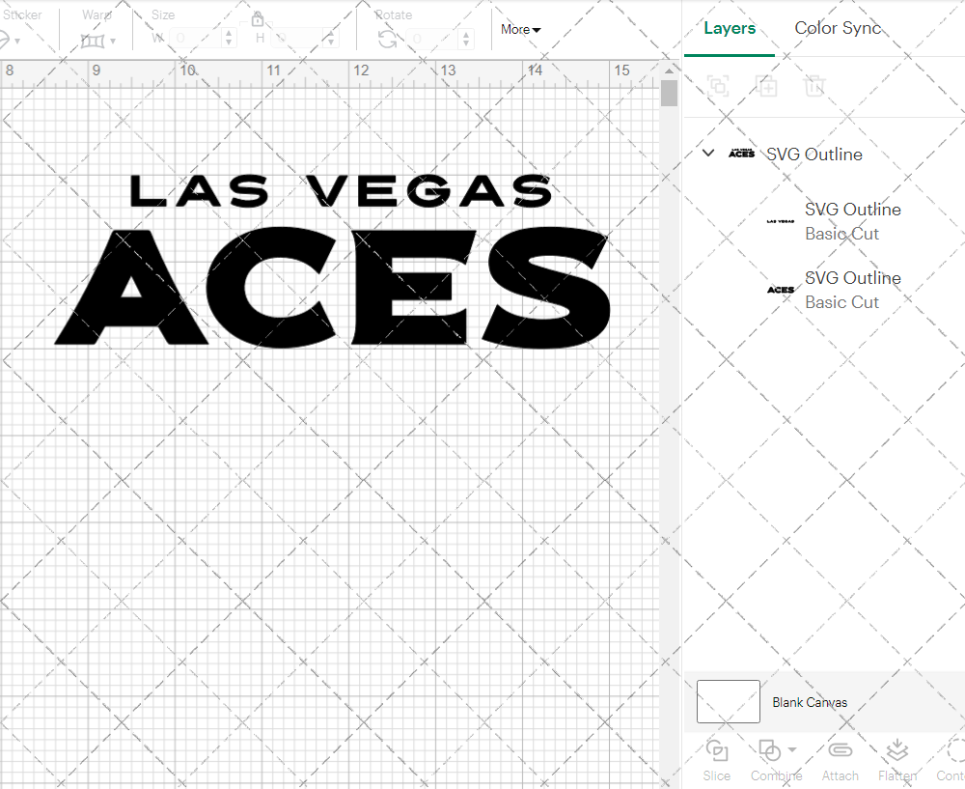The width and height of the screenshot is (965, 789).
Task: Click the width value stepper up arrow
Action: (x=228, y=35)
